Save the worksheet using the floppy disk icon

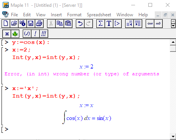31,23
